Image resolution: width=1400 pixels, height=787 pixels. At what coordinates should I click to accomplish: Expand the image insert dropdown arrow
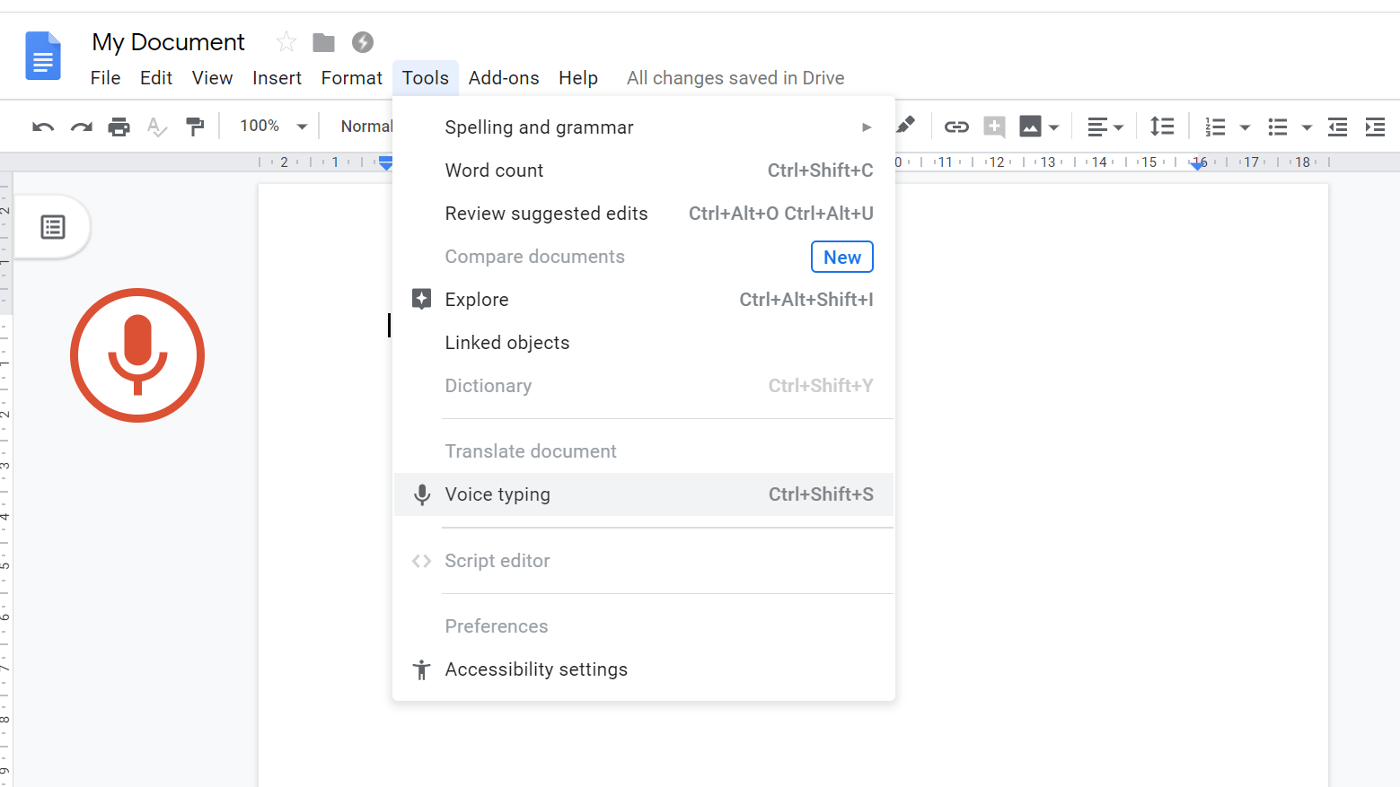click(x=1053, y=127)
